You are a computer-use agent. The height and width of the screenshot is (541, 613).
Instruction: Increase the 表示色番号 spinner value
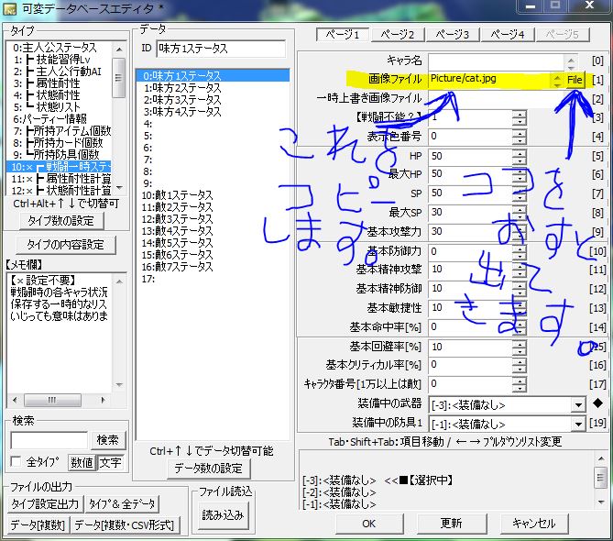click(x=520, y=133)
